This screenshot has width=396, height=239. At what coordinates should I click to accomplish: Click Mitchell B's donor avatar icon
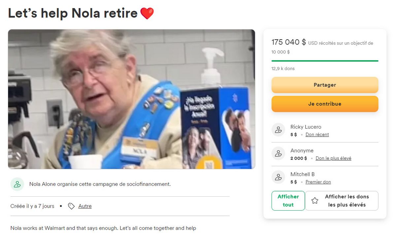coord(278,178)
